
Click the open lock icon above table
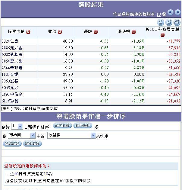tap(168, 22)
